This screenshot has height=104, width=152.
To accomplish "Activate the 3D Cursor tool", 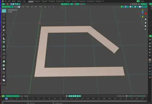I will (x=4, y=15).
